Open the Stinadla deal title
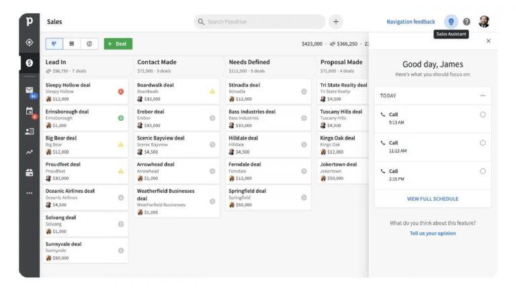 tap(244, 85)
